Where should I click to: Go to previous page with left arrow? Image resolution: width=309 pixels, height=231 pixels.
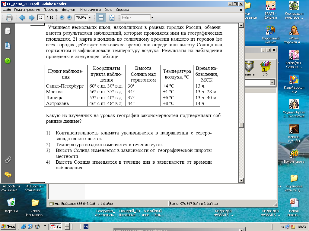22,18
